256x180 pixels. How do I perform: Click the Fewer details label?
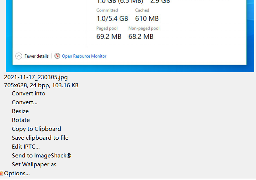(36, 56)
